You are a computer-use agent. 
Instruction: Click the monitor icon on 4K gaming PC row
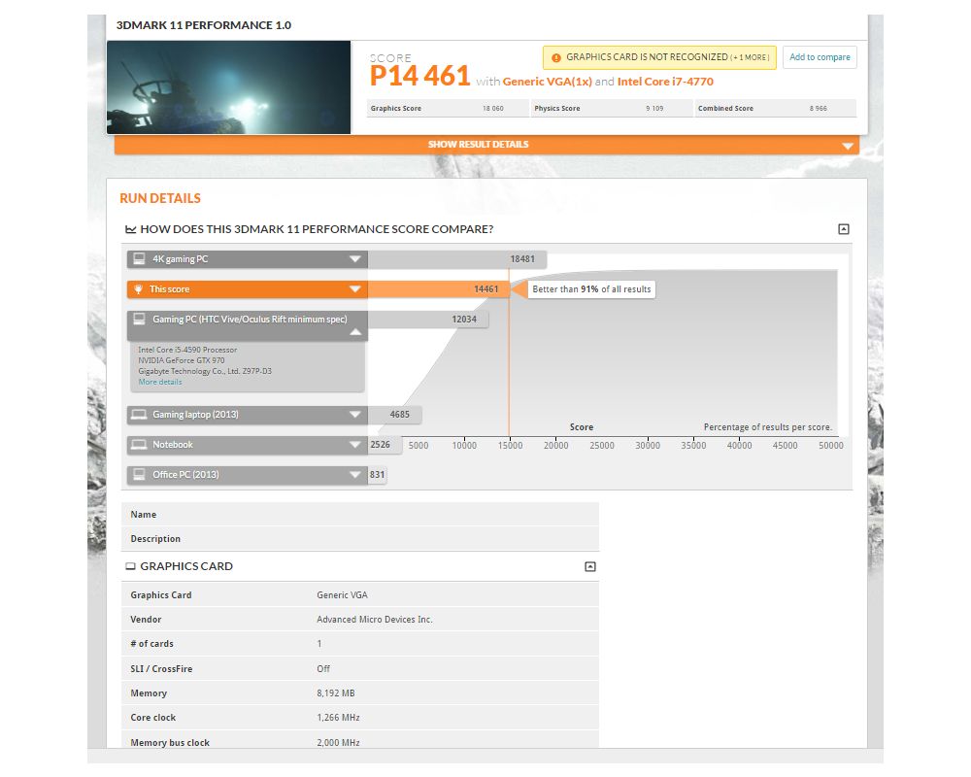point(139,259)
